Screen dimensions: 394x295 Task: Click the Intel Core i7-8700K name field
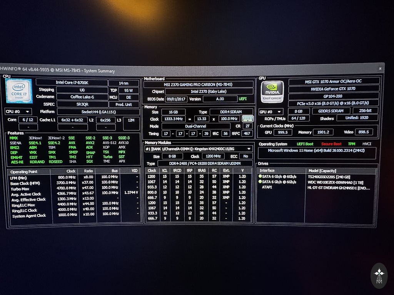(x=72, y=83)
